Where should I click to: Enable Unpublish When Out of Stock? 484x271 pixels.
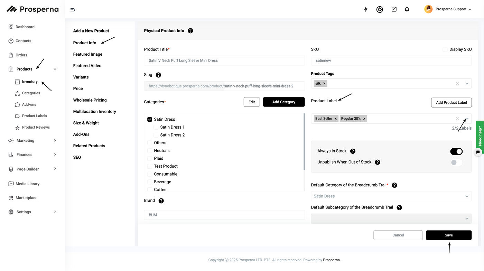(456, 162)
